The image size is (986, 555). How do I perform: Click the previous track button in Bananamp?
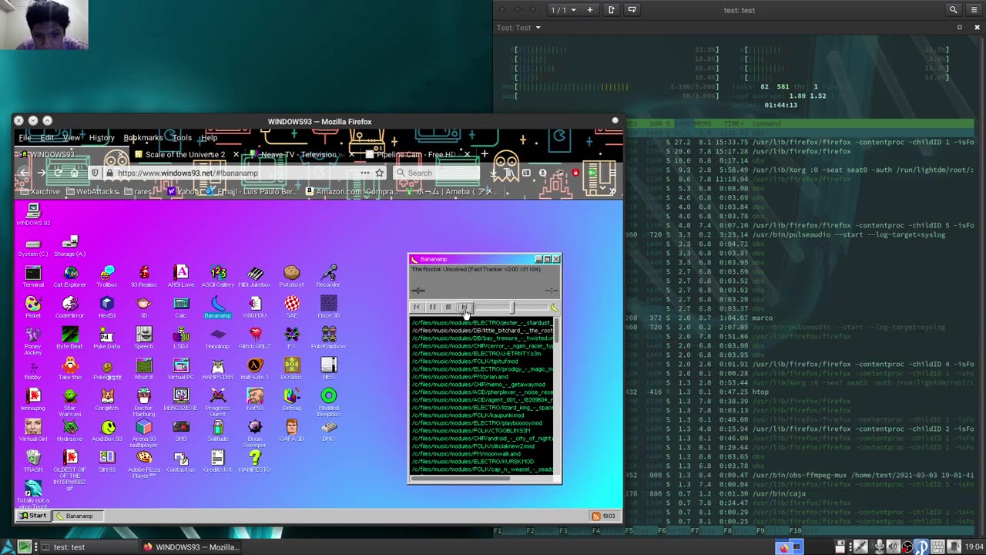click(417, 307)
